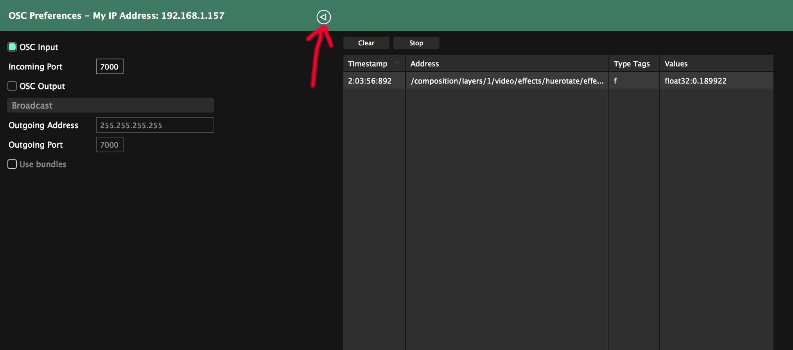Select the log entry timestamp 2:03:56:892
The width and height of the screenshot is (793, 350).
pyautogui.click(x=370, y=81)
